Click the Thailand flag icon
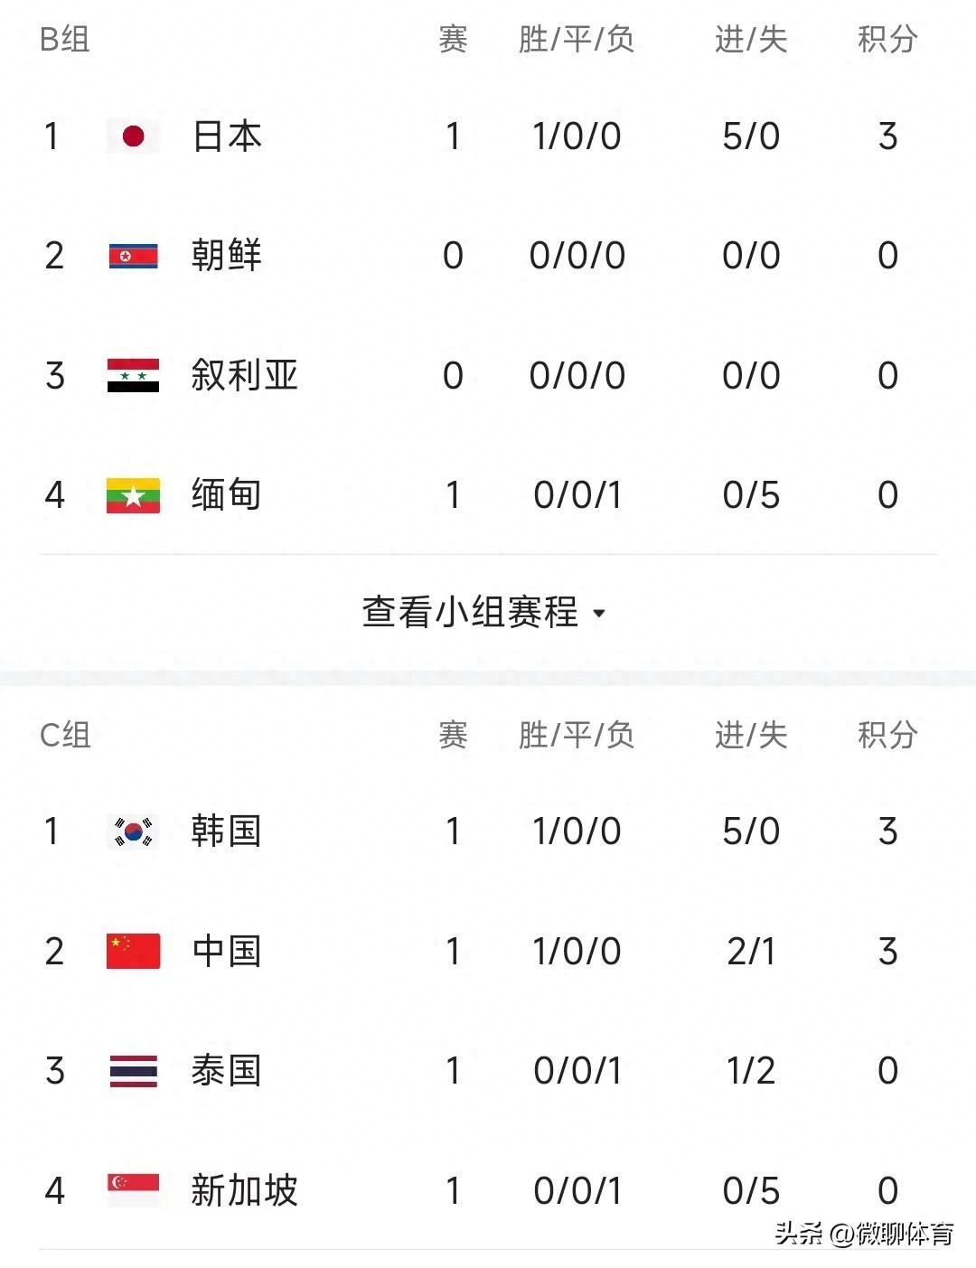976x1268 pixels. tap(133, 1071)
